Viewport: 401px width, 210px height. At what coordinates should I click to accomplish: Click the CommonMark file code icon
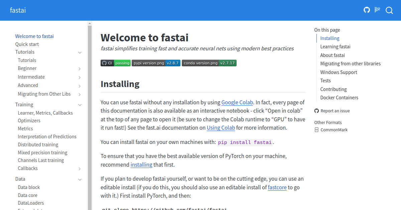point(317,130)
